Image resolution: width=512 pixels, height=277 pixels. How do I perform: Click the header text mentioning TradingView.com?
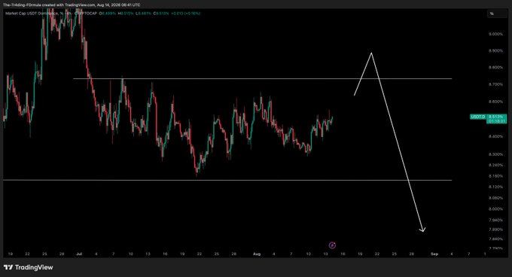click(x=72, y=5)
